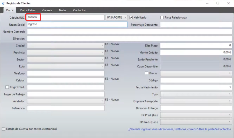Open the Datos Extras tab
This screenshot has width=234, height=138.
tap(28, 10)
